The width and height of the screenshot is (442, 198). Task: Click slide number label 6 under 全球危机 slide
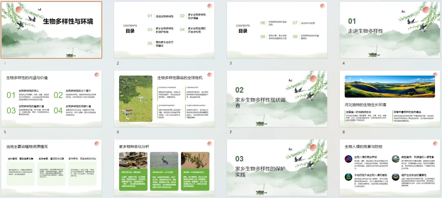[x=118, y=132]
